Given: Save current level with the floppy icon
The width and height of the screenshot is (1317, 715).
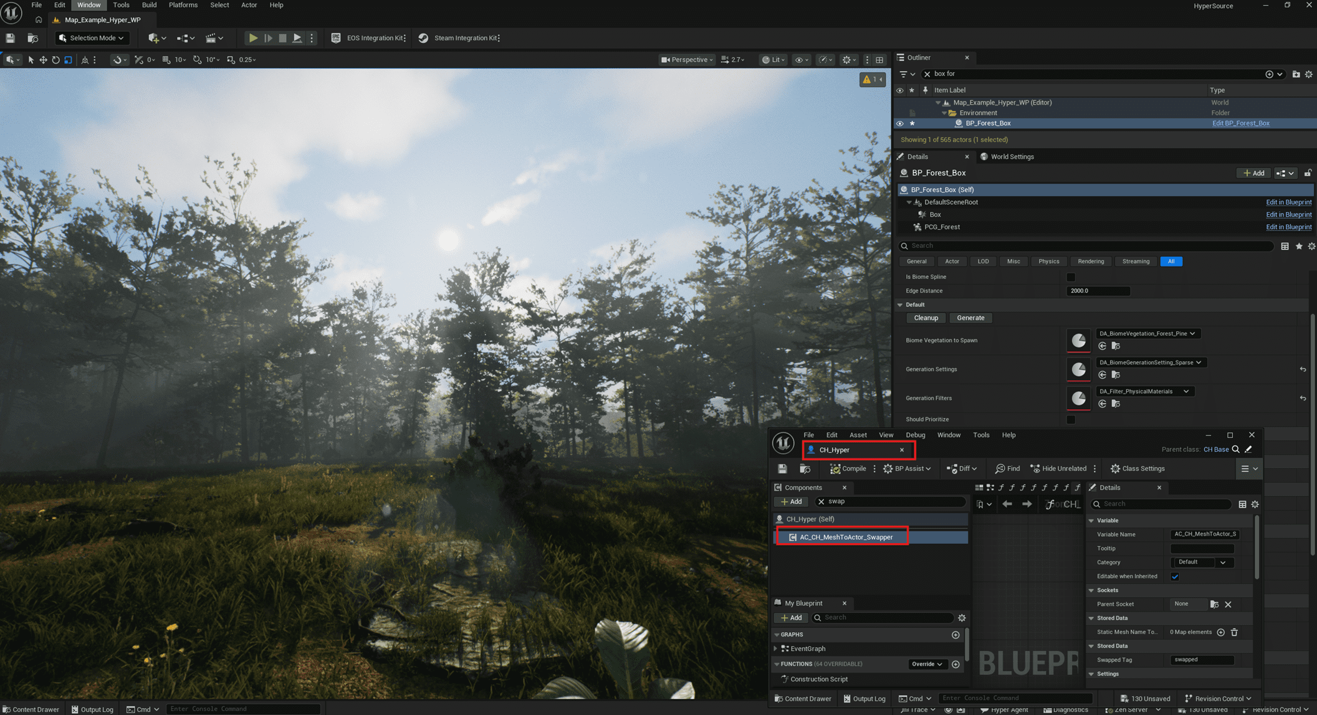Looking at the screenshot, I should coord(10,38).
